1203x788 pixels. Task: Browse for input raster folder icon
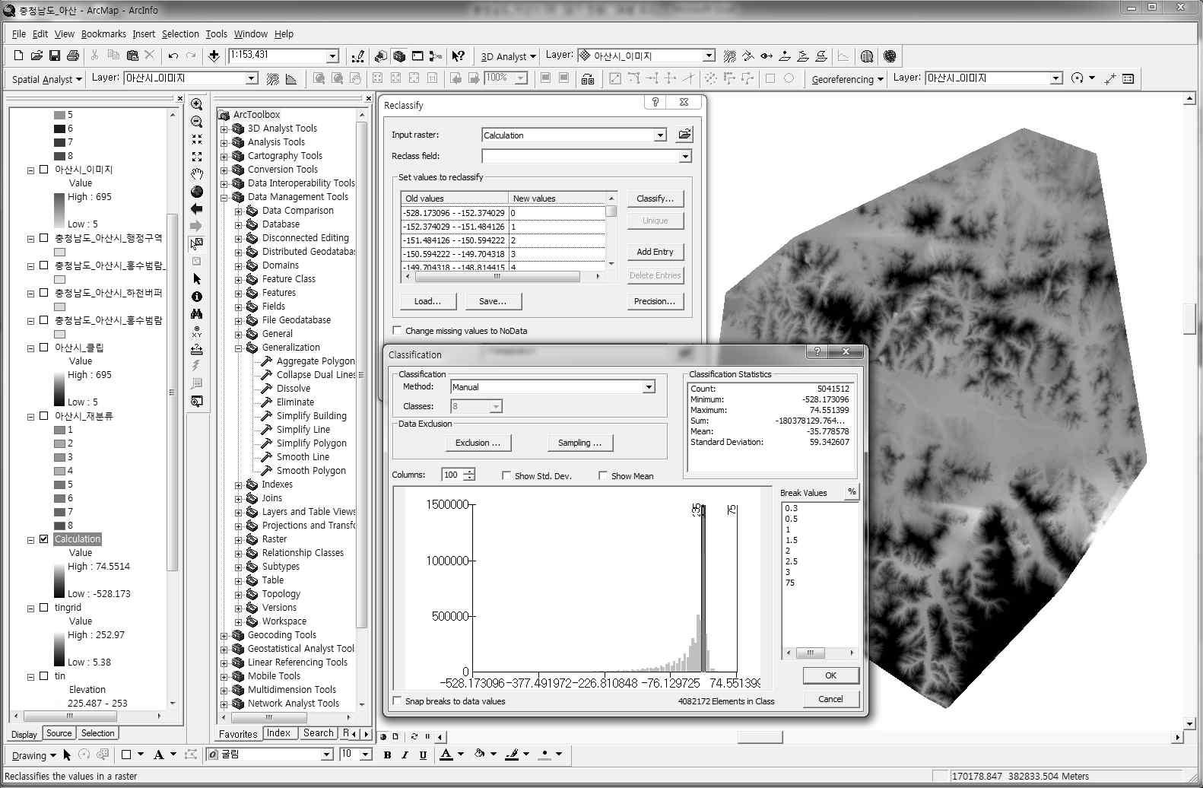tap(685, 135)
